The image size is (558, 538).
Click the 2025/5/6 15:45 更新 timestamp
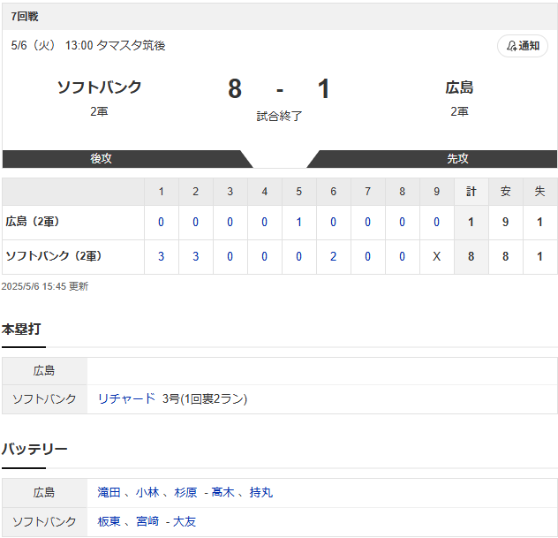pyautogui.click(x=45, y=286)
